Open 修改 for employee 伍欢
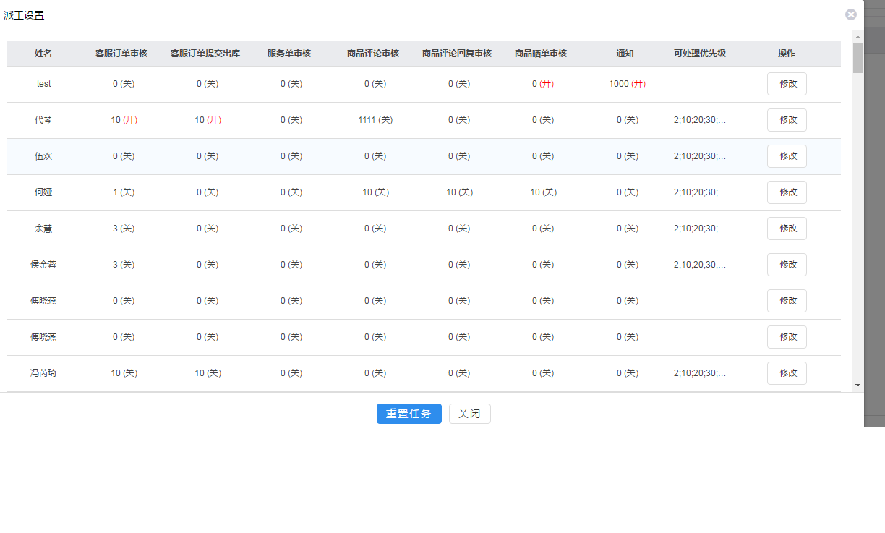This screenshot has width=885, height=533. point(787,156)
